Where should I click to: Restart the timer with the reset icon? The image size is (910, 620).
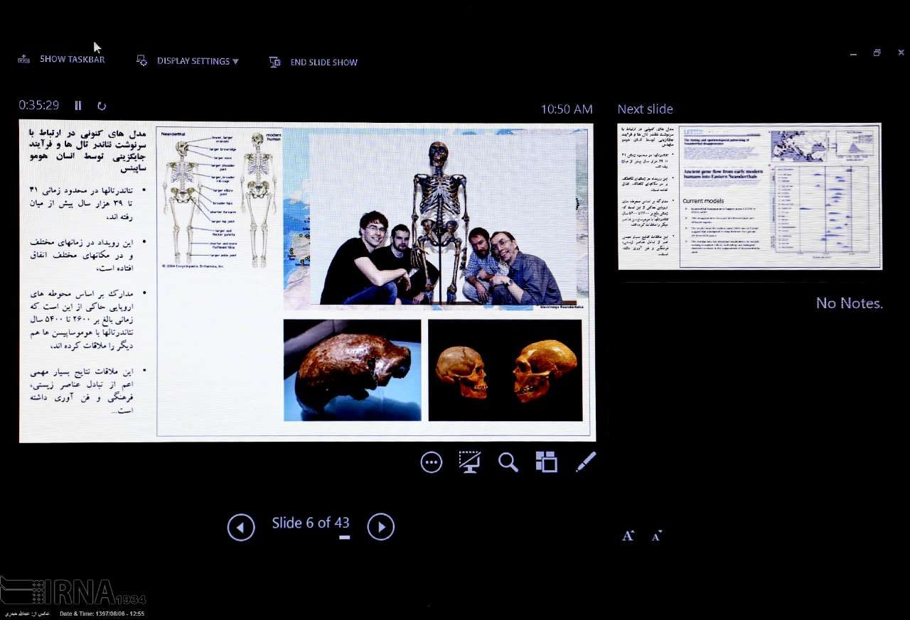point(102,106)
